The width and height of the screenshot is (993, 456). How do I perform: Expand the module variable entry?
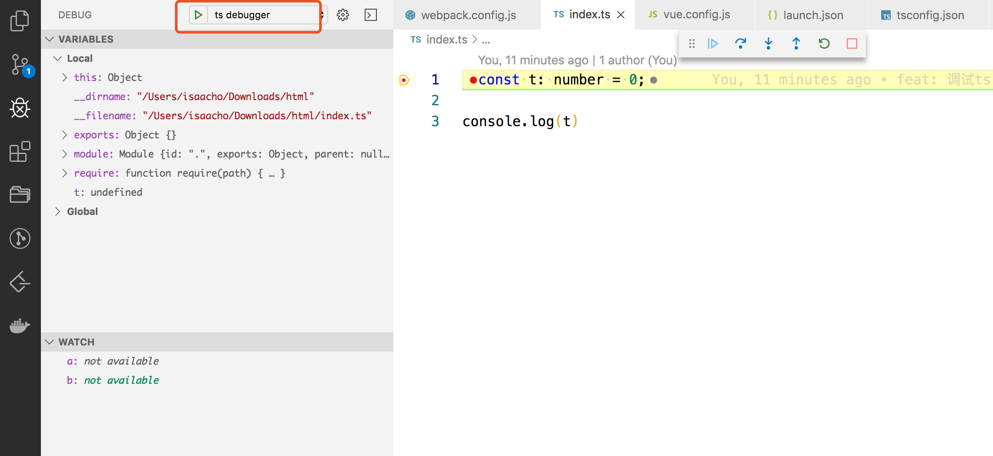point(64,154)
